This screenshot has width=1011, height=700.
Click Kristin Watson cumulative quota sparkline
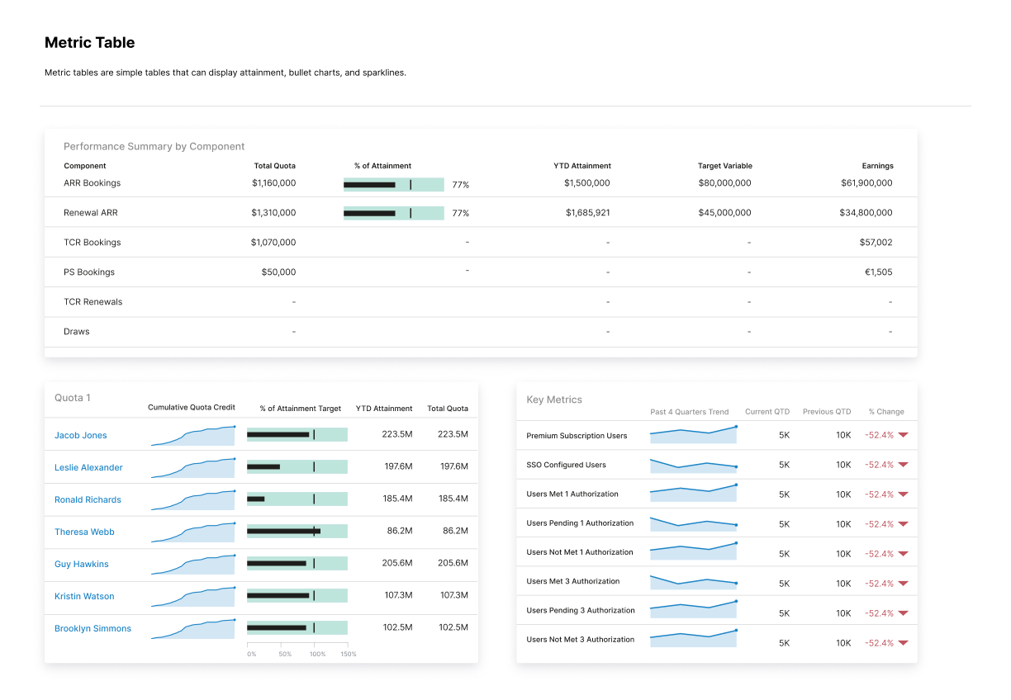click(x=193, y=597)
